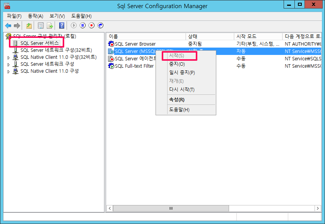Click the SQL Server (MSSQLSERVER) service icon
Screen dimensions: 325x224
(x=111, y=51)
